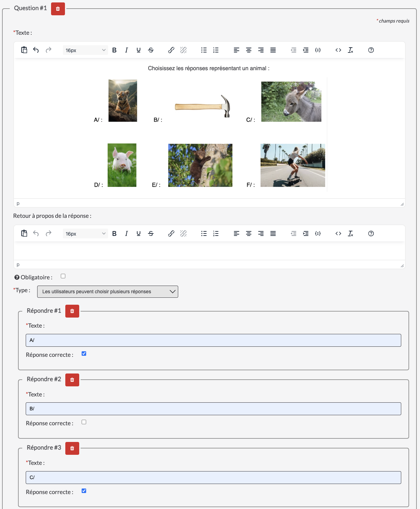Click paste icon in Texte editor toolbar
The height and width of the screenshot is (509, 420).
point(24,50)
